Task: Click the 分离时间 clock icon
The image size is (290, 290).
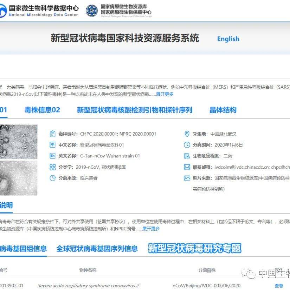Action: click(x=187, y=145)
